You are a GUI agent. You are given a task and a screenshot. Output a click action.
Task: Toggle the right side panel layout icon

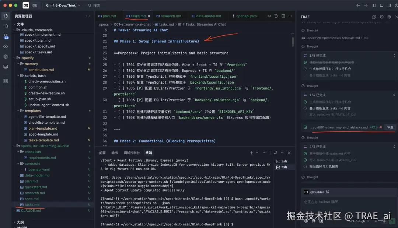(x=389, y=5)
